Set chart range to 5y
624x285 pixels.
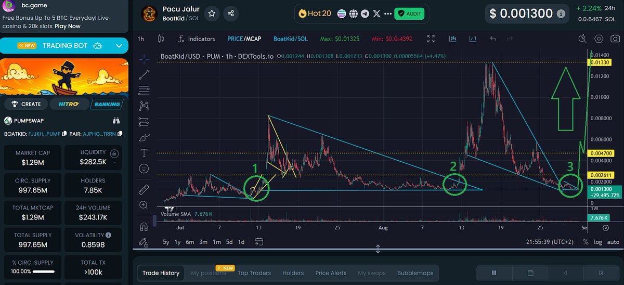click(166, 242)
